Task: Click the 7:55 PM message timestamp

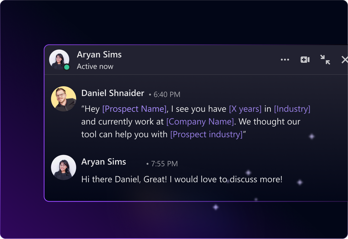Action: click(164, 164)
